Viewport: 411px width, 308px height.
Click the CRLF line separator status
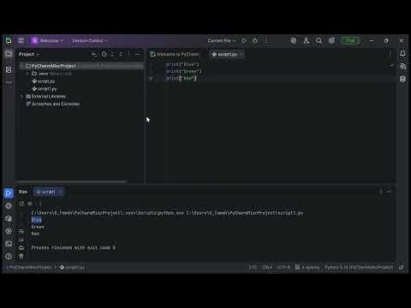coord(267,268)
